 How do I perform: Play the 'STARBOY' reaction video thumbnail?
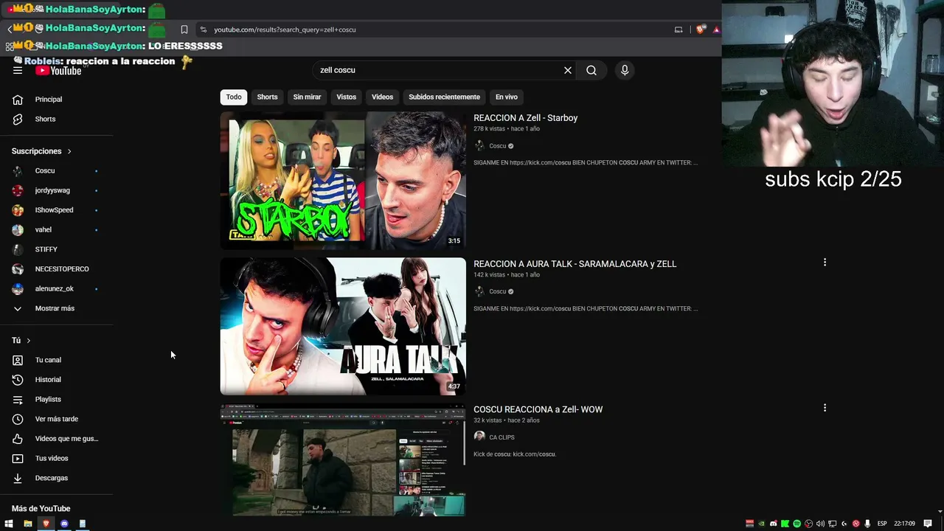[x=343, y=181]
